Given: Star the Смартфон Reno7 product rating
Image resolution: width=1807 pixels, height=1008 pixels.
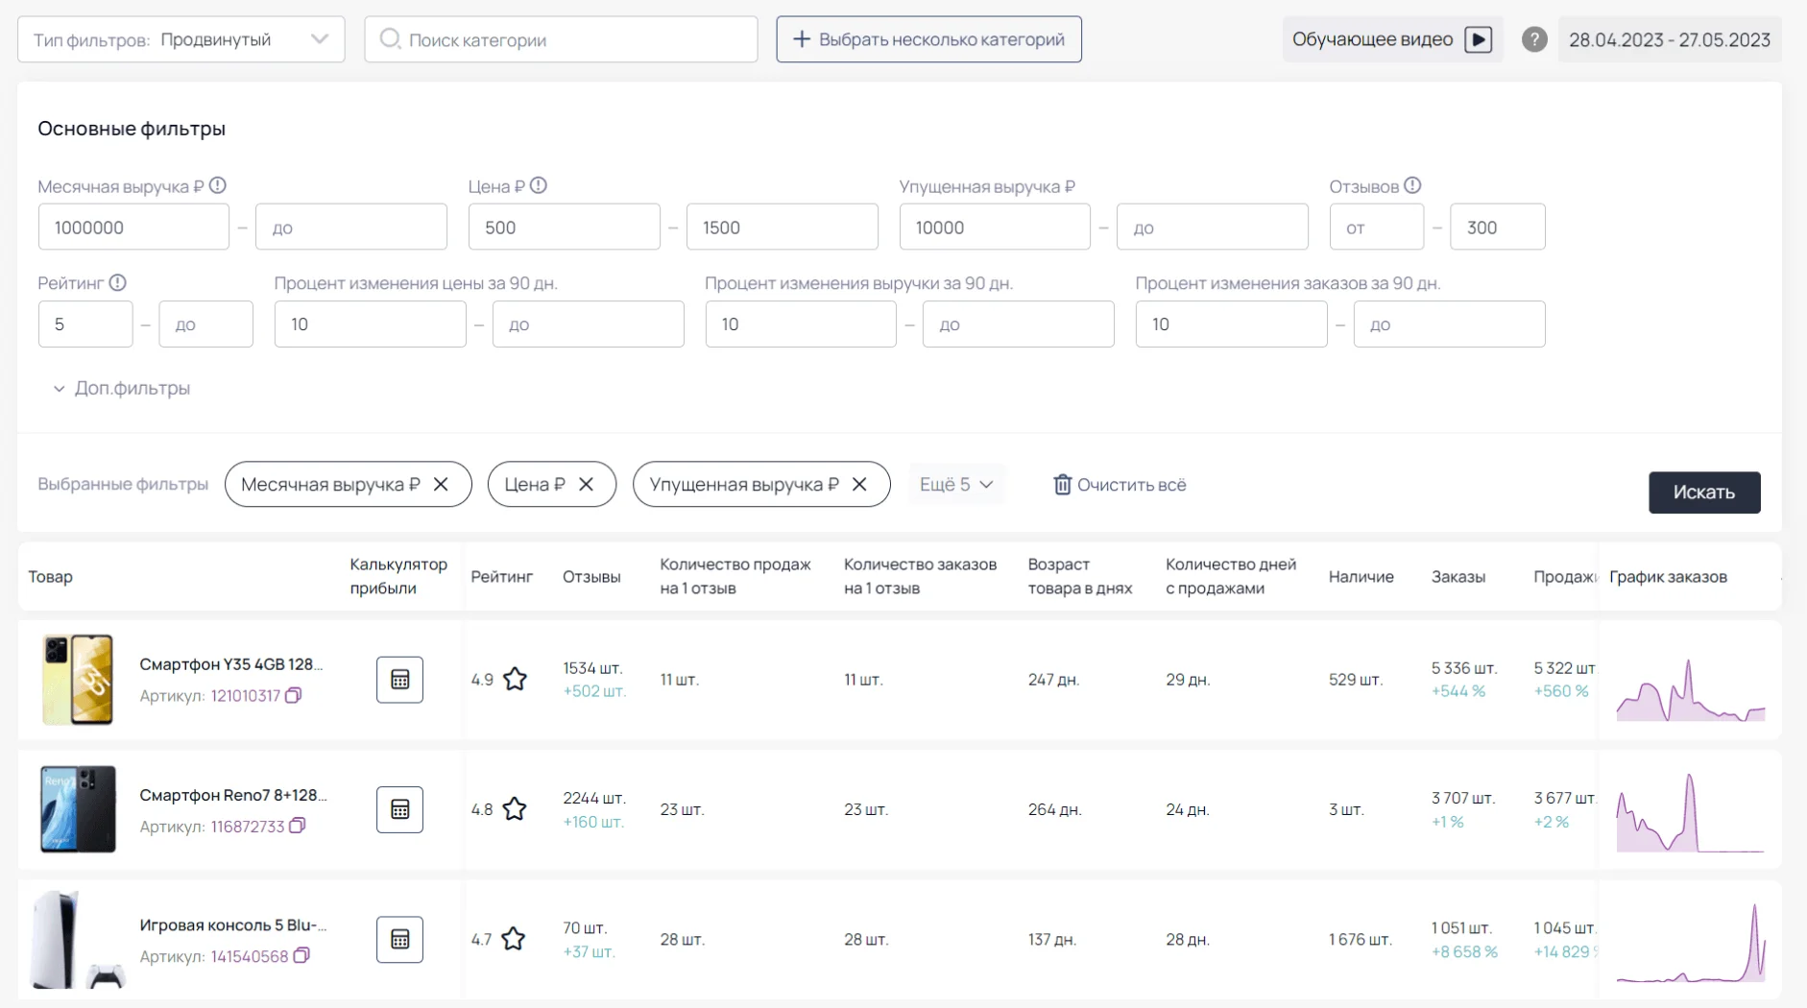Looking at the screenshot, I should click(515, 809).
